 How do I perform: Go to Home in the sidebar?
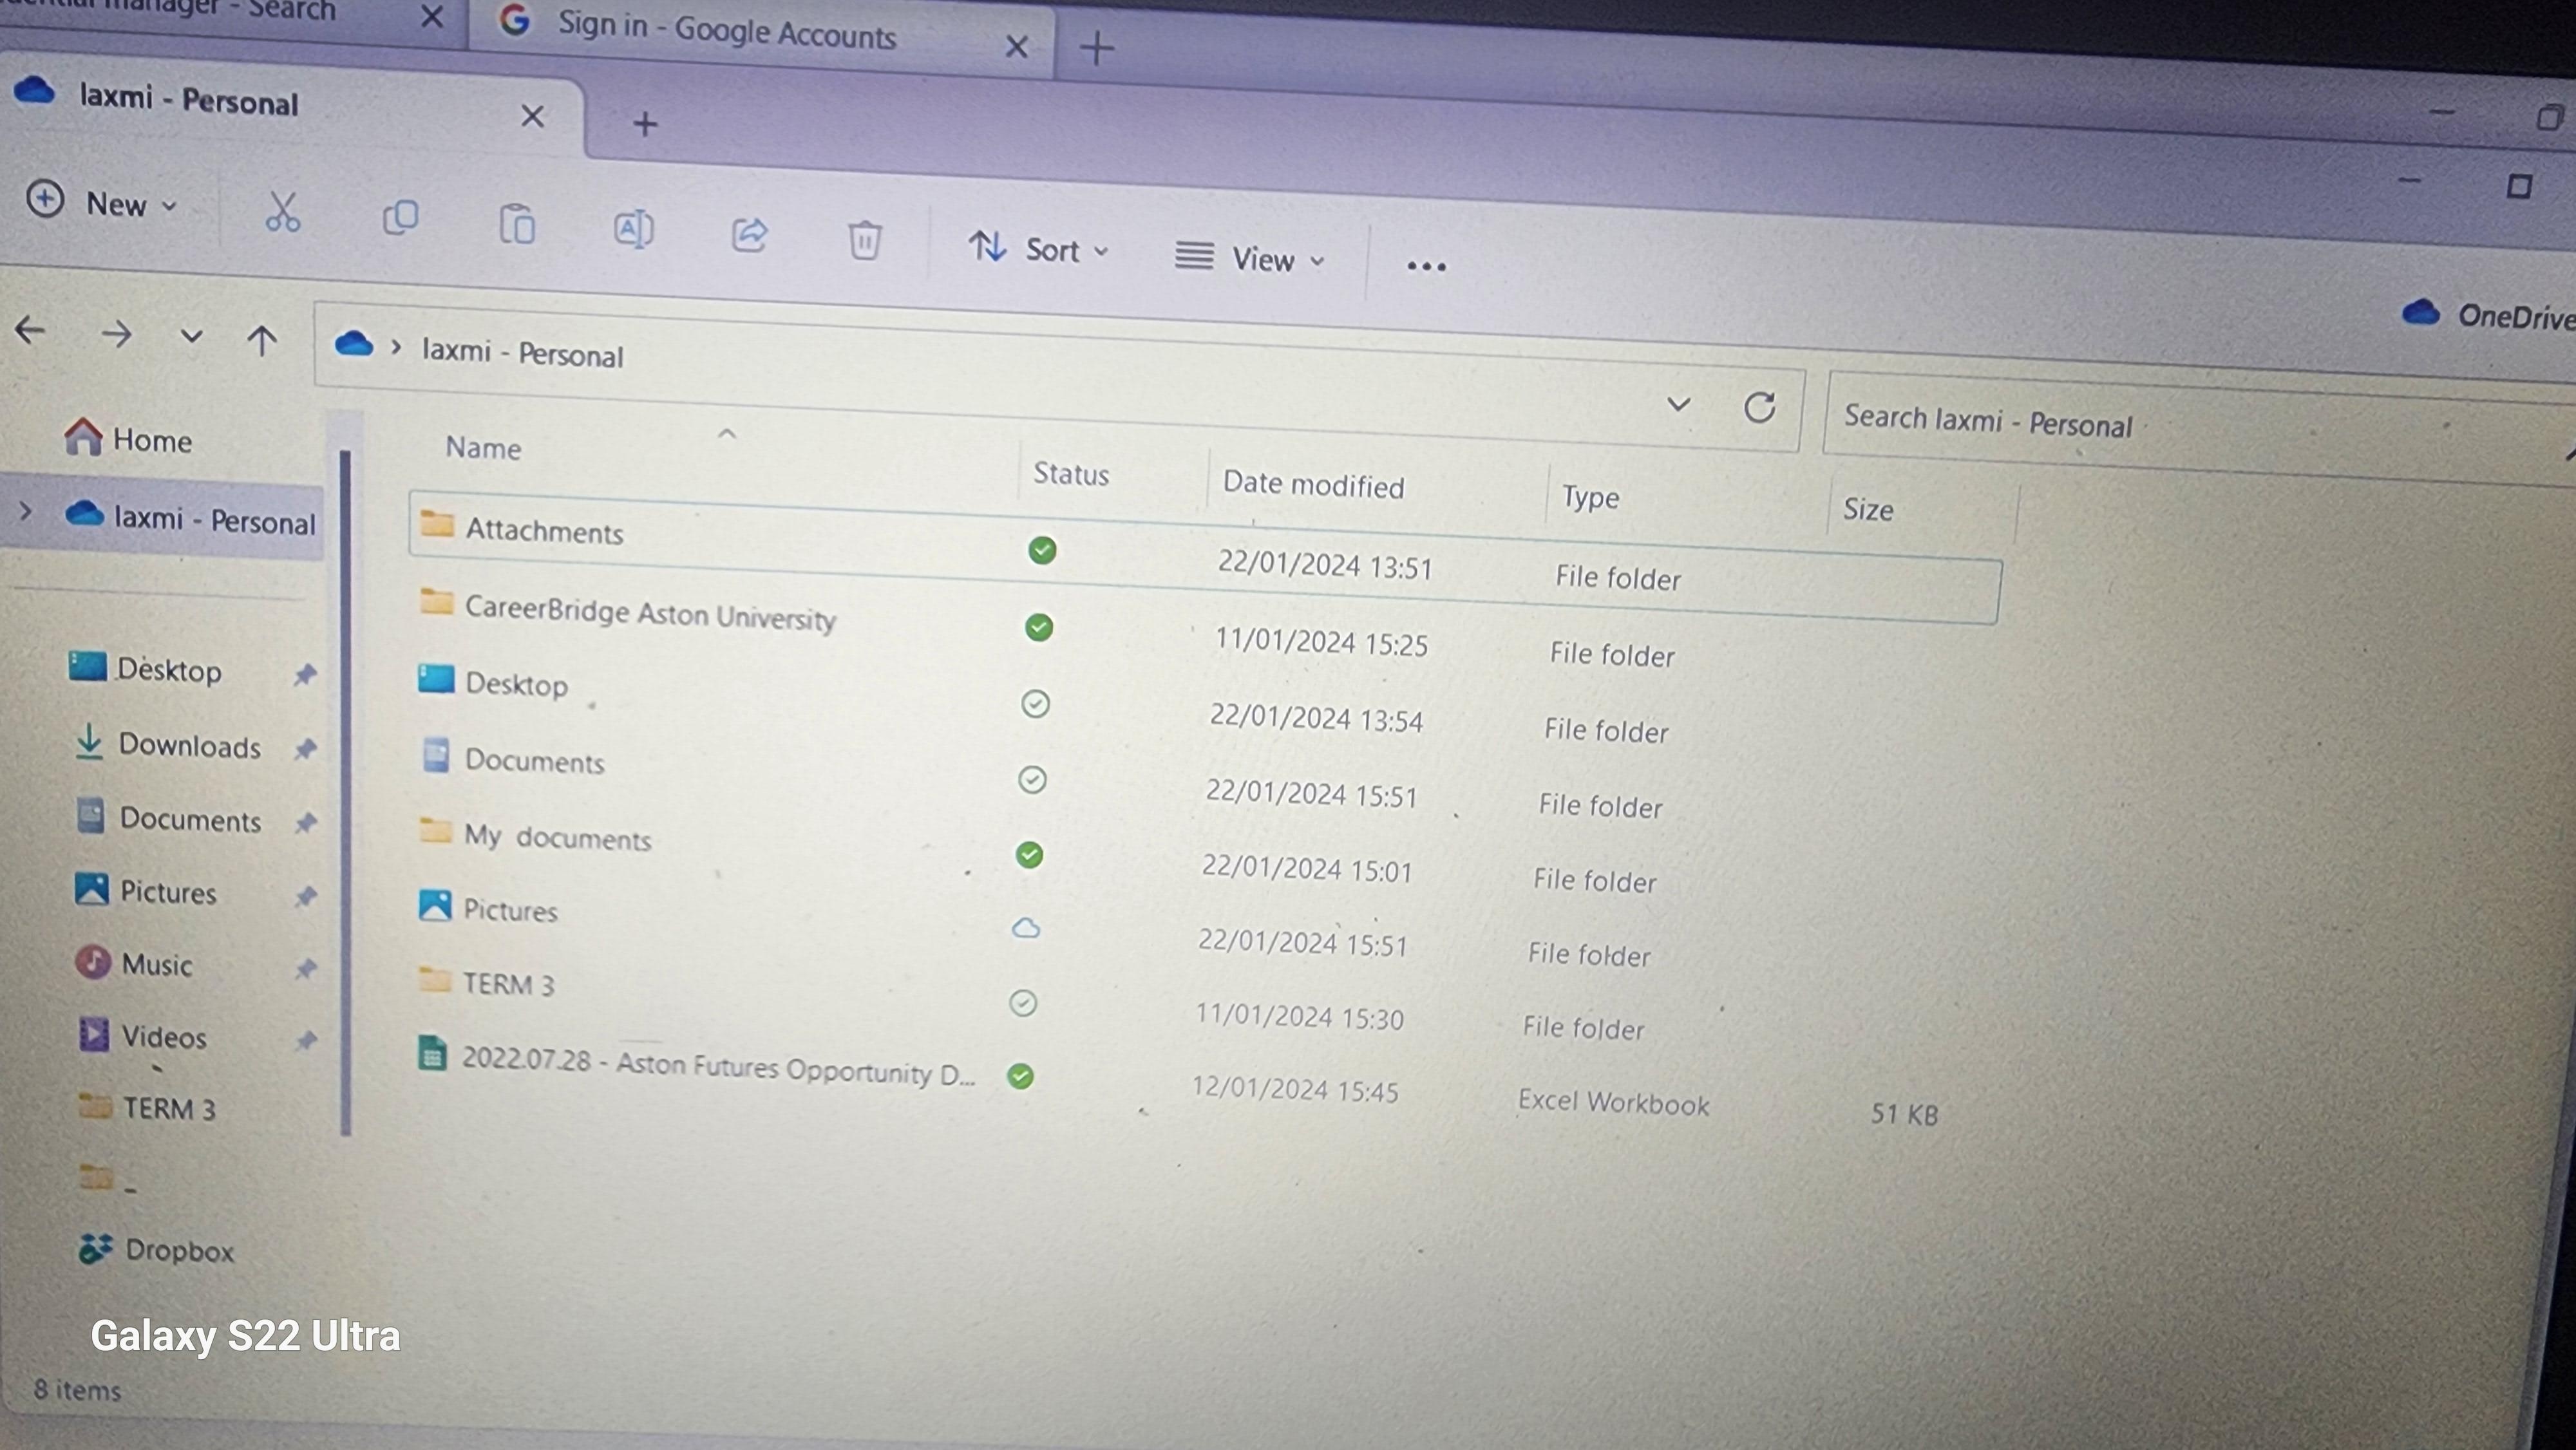[128, 438]
